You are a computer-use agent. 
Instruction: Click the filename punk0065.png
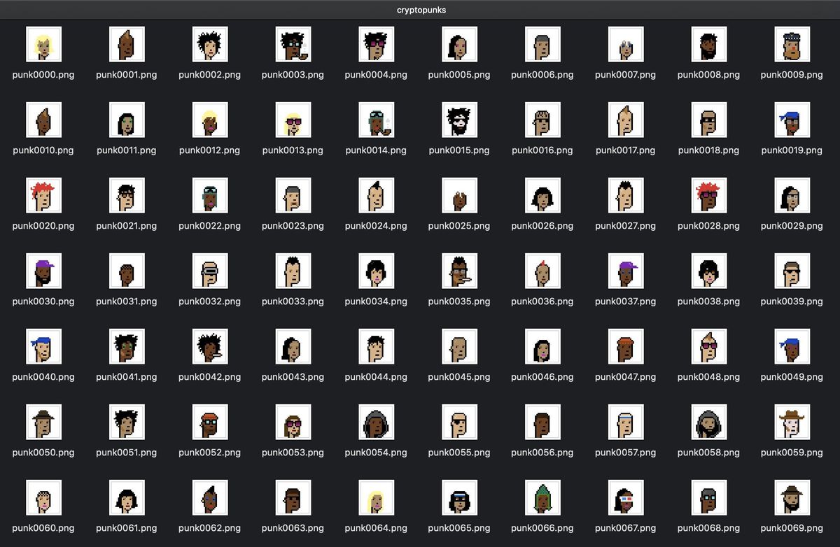459,528
